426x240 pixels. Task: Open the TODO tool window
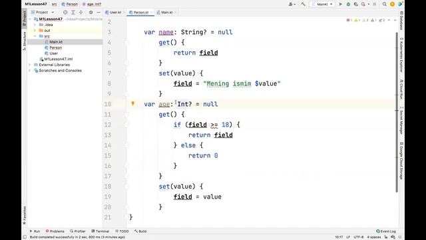(x=122, y=231)
